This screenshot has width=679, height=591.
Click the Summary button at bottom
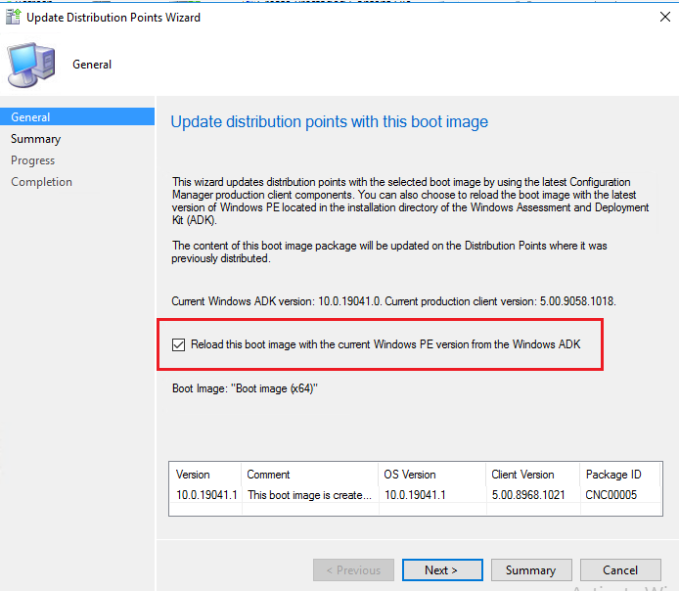pyautogui.click(x=531, y=569)
